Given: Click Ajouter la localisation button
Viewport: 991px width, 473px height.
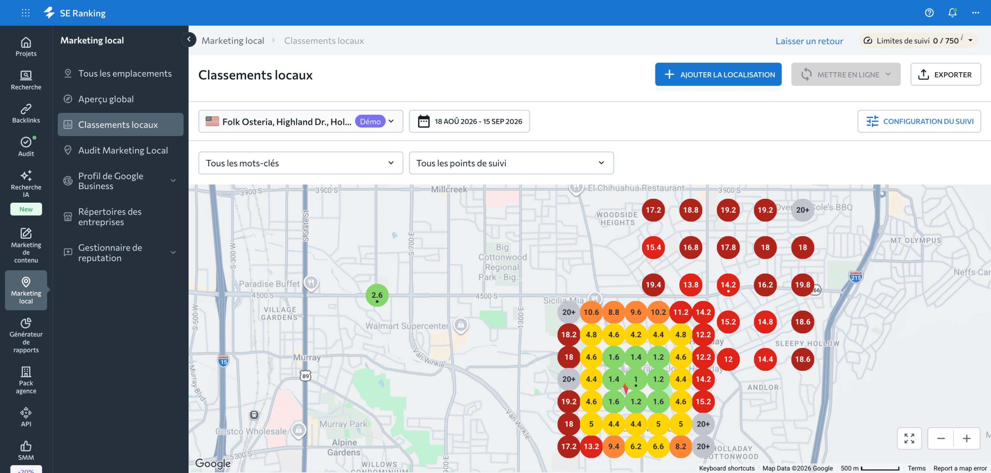Looking at the screenshot, I should [x=718, y=74].
